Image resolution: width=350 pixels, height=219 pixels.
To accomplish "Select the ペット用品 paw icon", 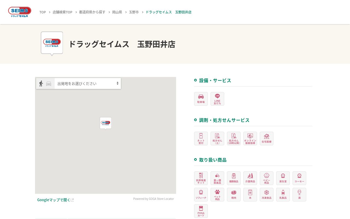I will click(217, 195).
